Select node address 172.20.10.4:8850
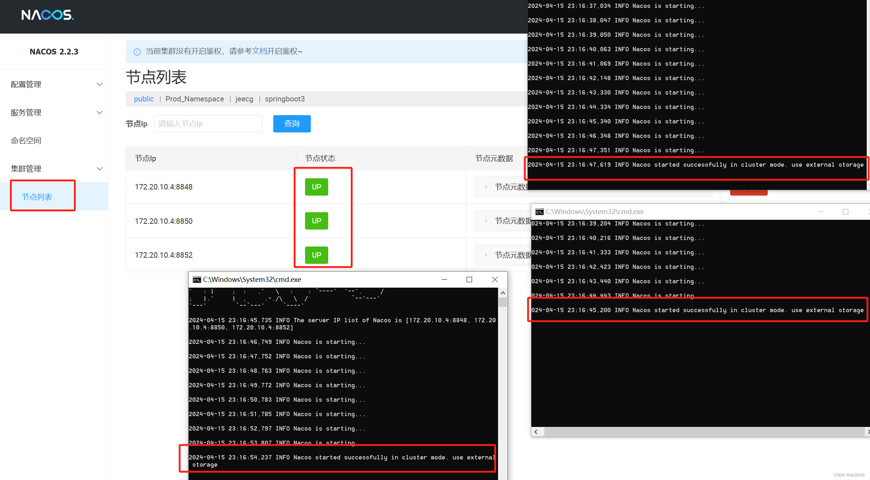The image size is (870, 480). (164, 221)
